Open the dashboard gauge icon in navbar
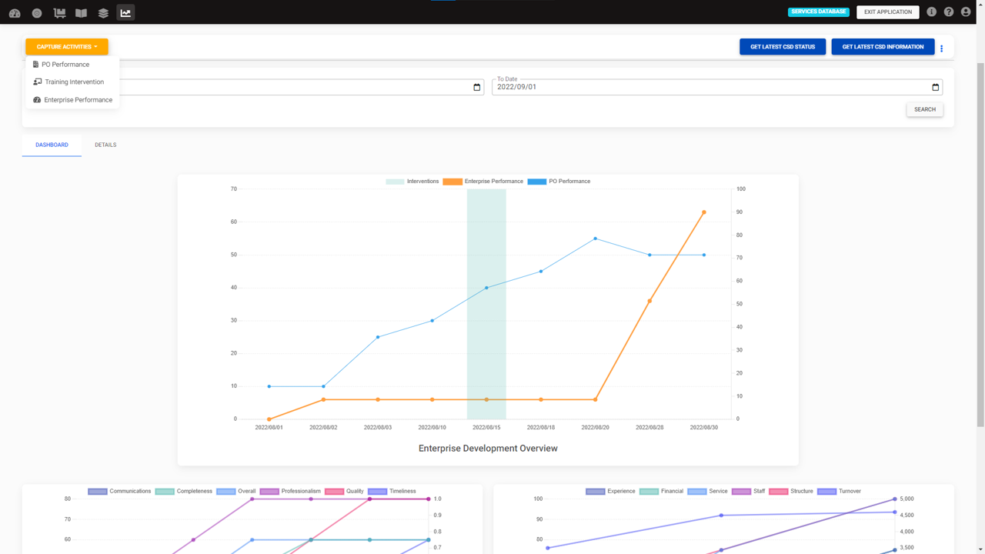 [x=15, y=12]
